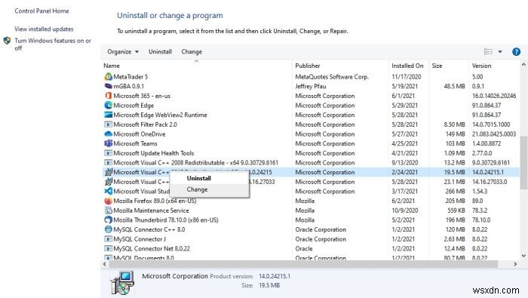Click the MySQL Connector Net 8.0.22 icon
The image size is (528, 298).
click(108, 248)
